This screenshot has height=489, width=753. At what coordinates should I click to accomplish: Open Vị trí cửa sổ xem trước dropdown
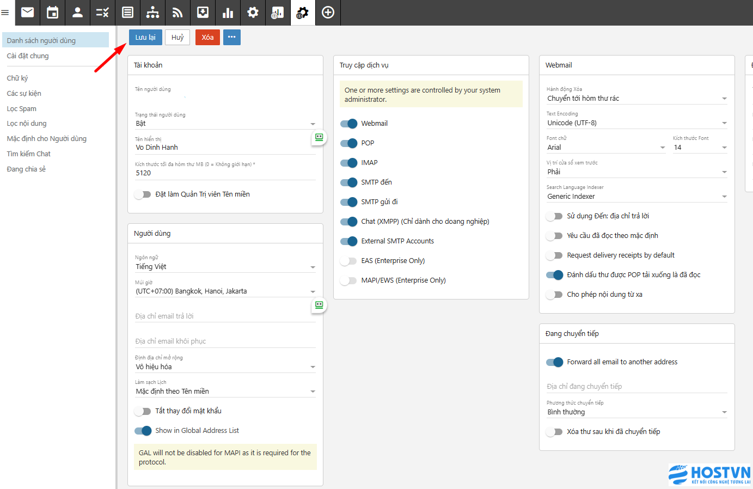tap(637, 172)
